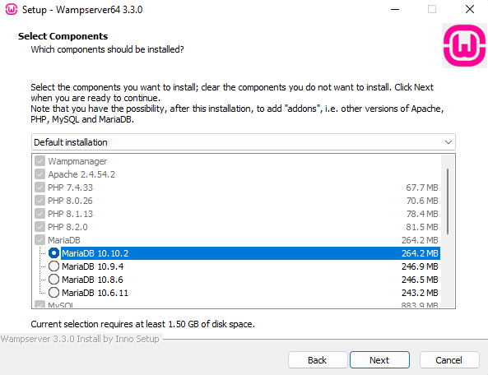Toggle the PHP 8.2.0 checkbox
Screen dimensions: 488x375
40,227
